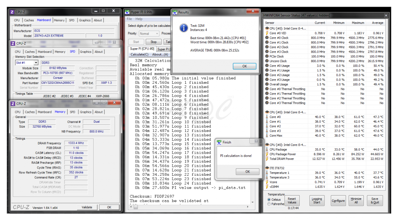Click the Maximum column header in HWiNFO64
Viewport: 398px width, 220px height.
click(x=358, y=23)
